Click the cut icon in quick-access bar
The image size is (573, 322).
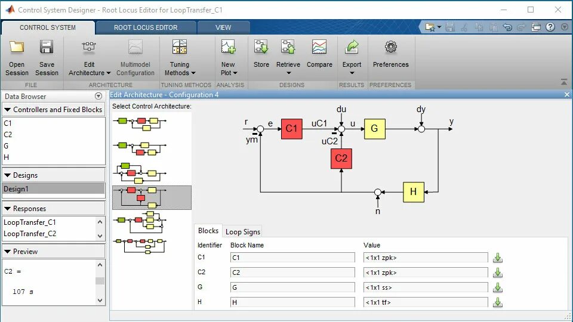click(x=464, y=27)
